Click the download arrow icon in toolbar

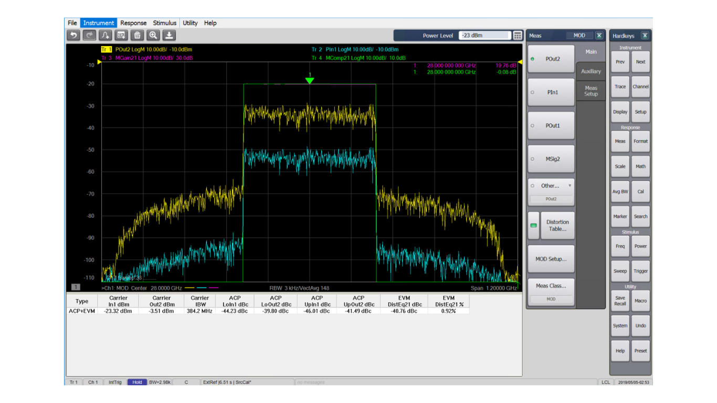169,35
